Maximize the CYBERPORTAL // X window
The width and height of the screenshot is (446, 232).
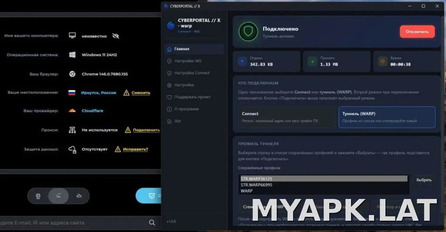[423, 6]
